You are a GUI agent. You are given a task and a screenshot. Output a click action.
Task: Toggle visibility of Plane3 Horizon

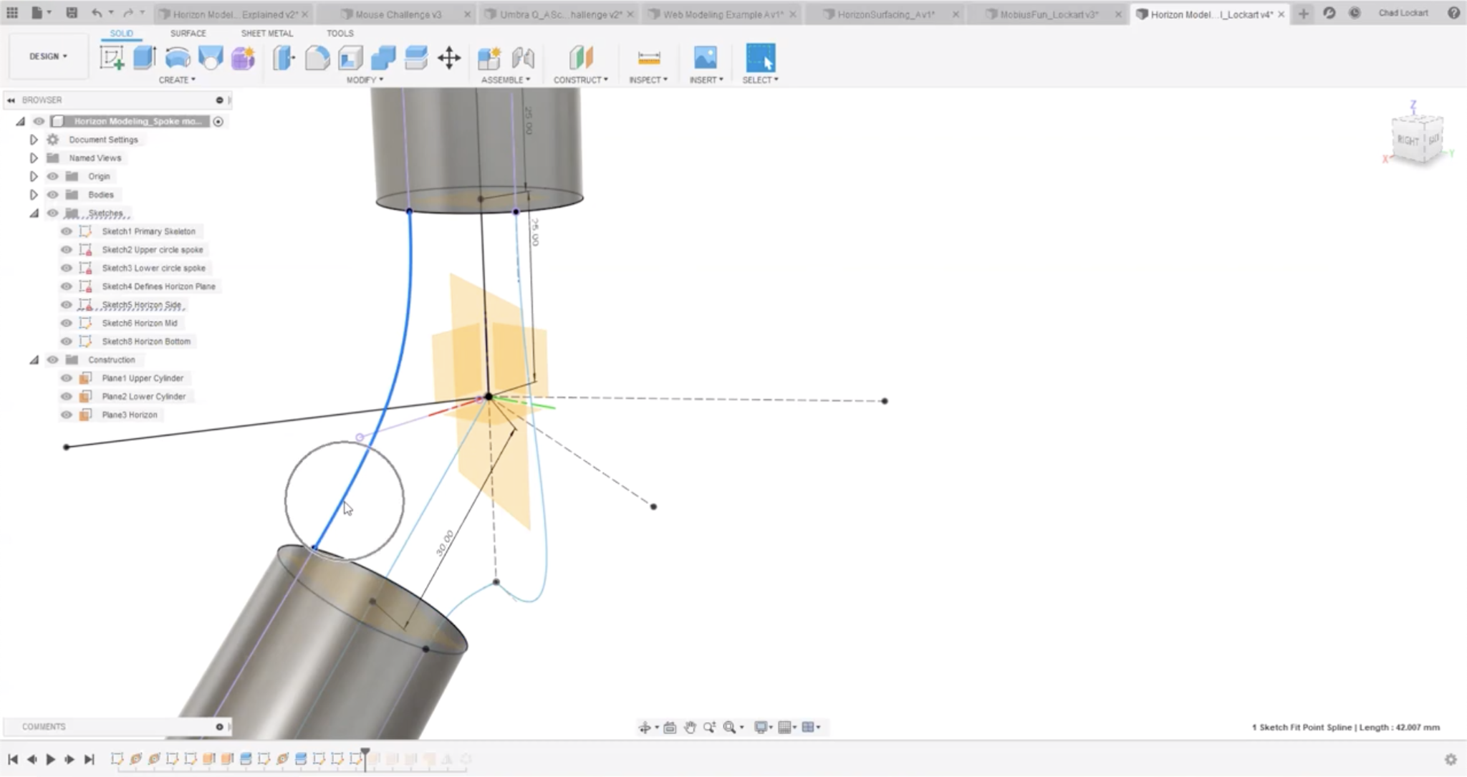[65, 414]
